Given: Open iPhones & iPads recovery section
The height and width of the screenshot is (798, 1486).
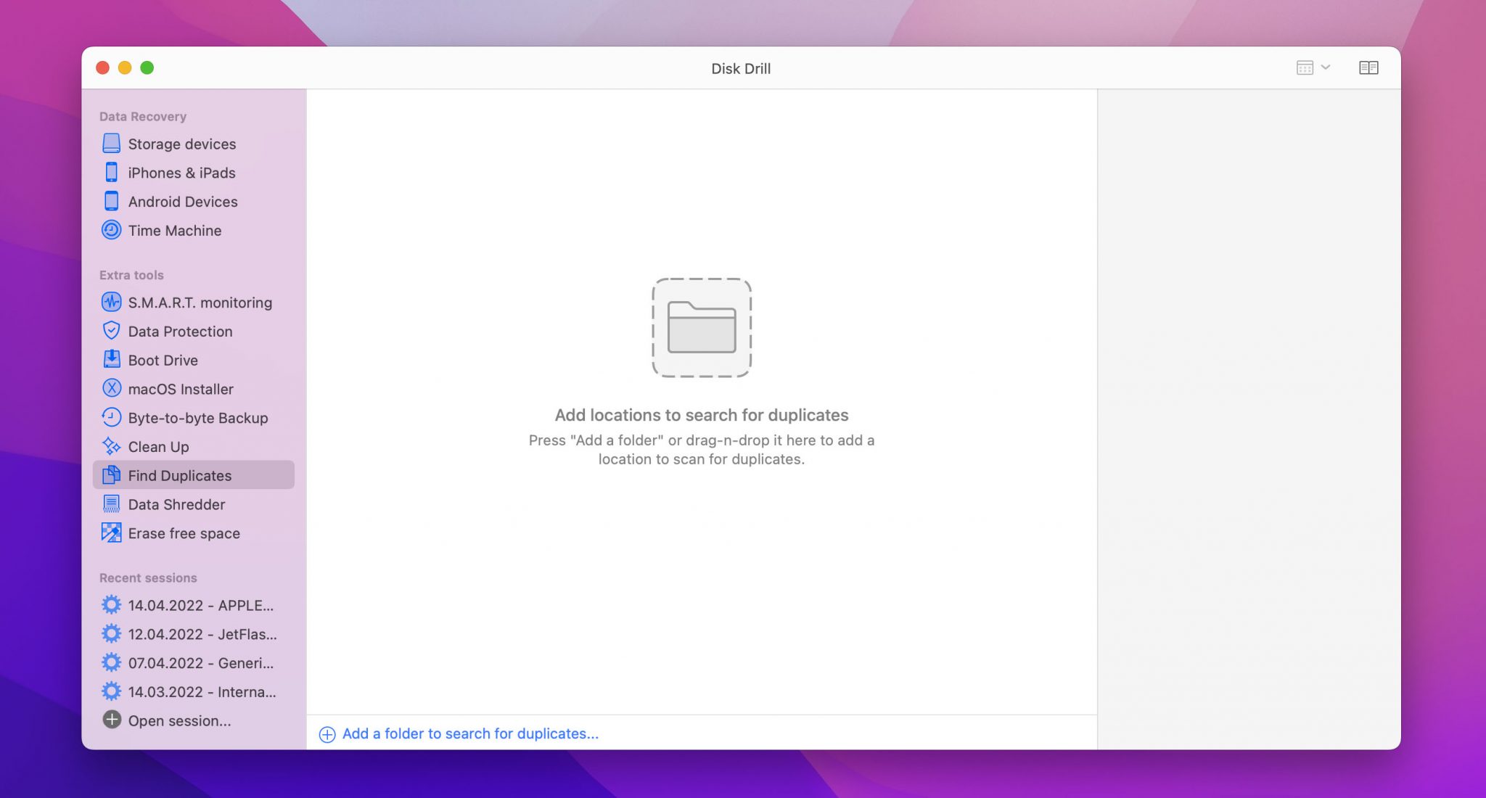Looking at the screenshot, I should click(x=182, y=171).
